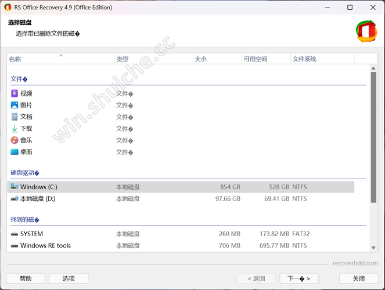Click the Windows (C:) drive icon
Screen dimensions: 385x290
[x=15, y=187]
